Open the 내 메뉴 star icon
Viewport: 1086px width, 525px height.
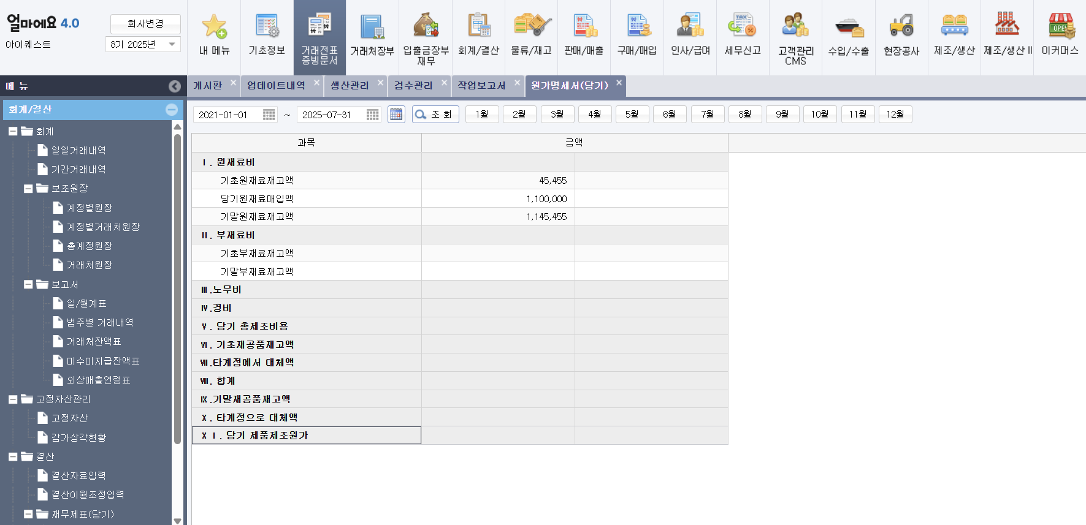[214, 26]
